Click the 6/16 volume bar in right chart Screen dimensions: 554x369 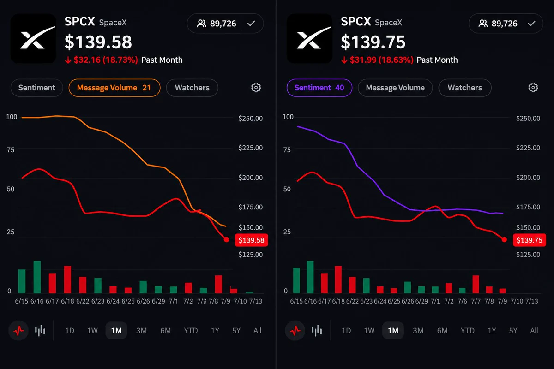point(310,277)
